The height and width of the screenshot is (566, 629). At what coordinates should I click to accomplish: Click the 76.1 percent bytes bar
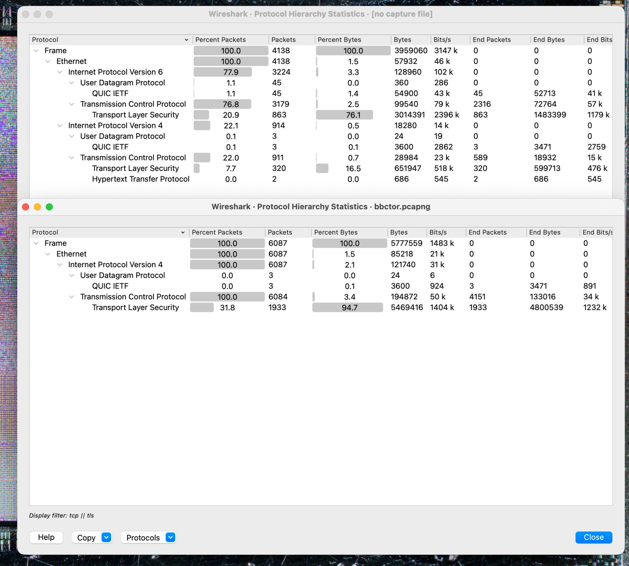click(x=345, y=115)
